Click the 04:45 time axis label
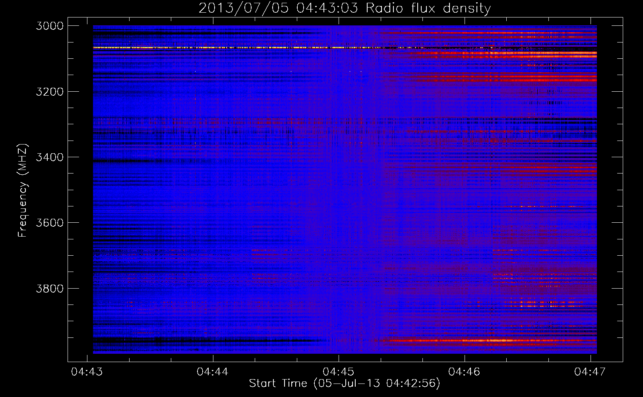The image size is (643, 397). (x=338, y=372)
